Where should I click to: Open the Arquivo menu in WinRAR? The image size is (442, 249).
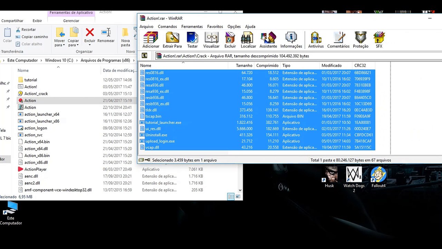(x=146, y=27)
